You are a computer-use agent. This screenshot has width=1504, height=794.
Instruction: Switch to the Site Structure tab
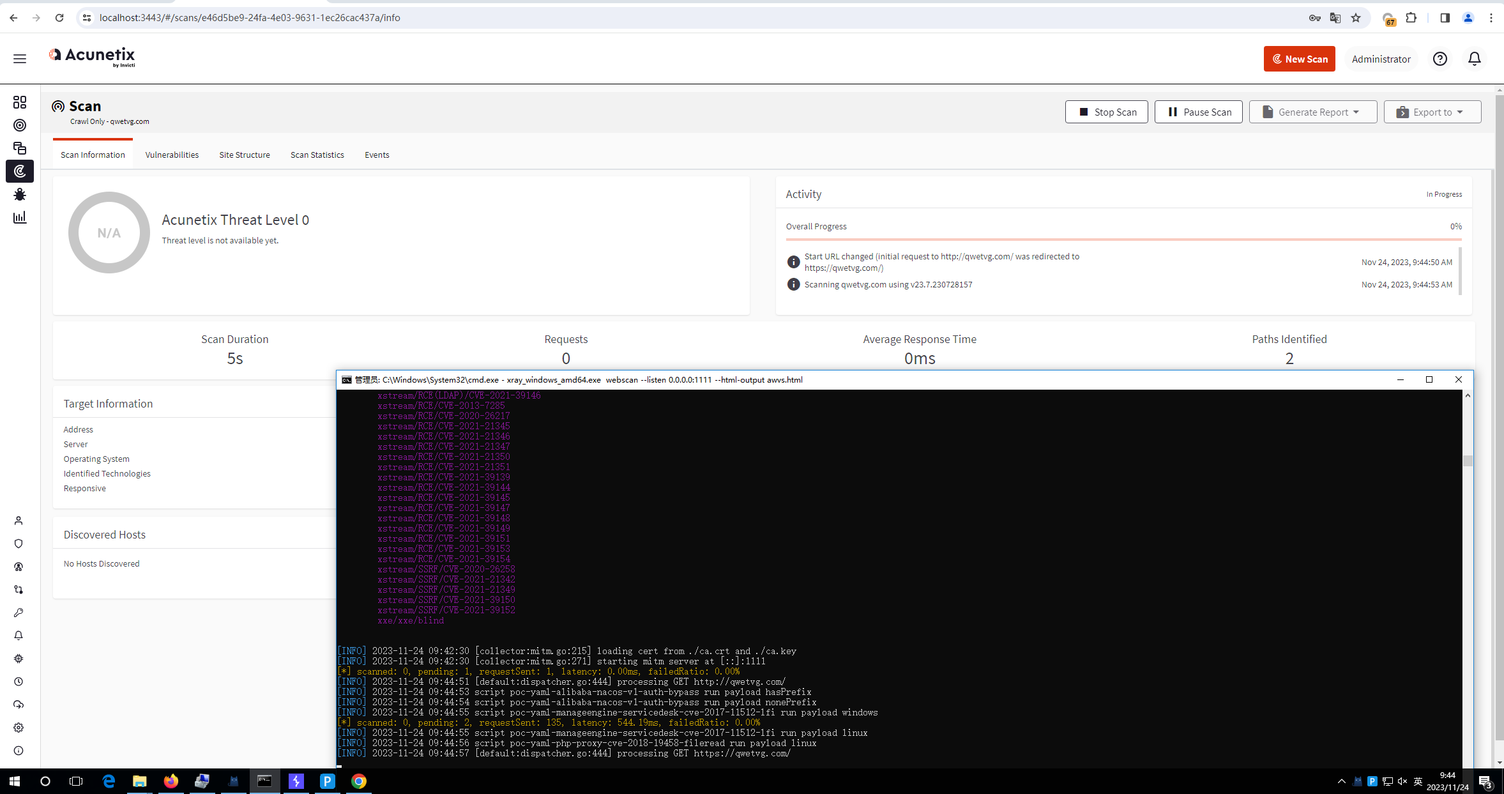[245, 154]
